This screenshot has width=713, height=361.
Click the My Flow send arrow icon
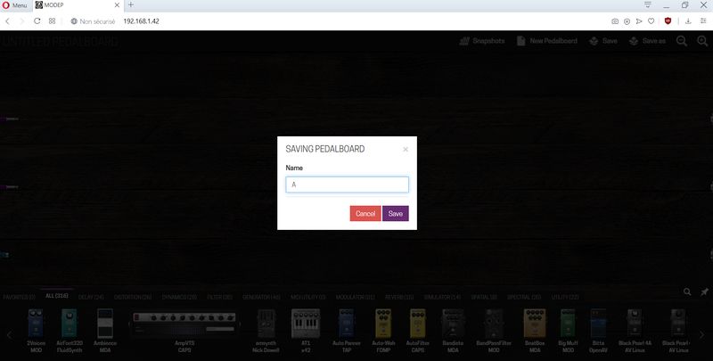[x=639, y=21]
